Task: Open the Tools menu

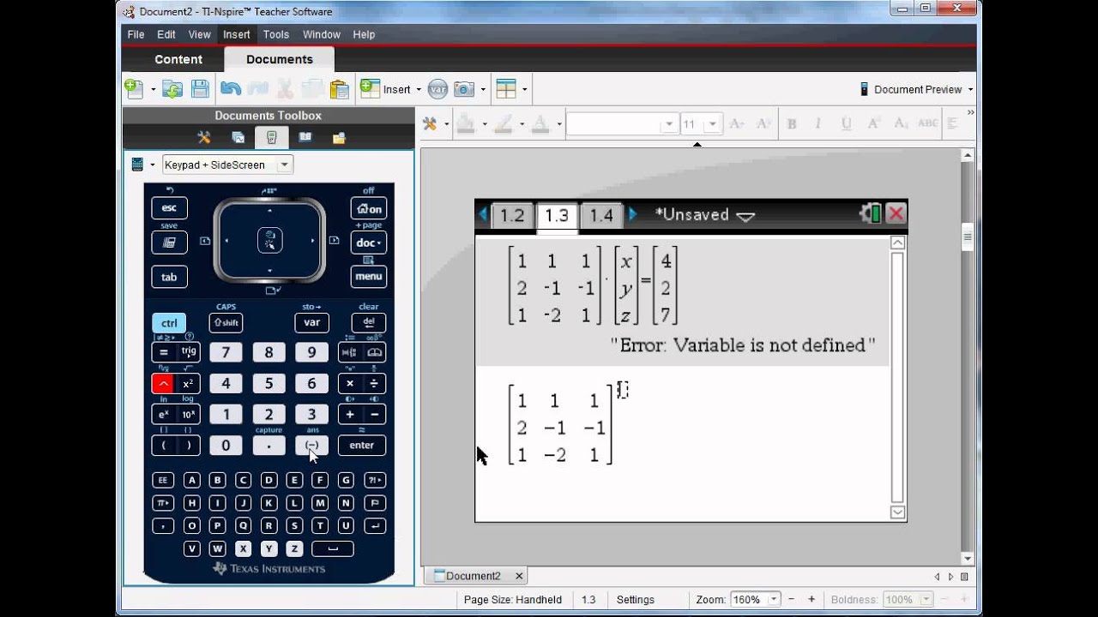Action: (x=276, y=34)
